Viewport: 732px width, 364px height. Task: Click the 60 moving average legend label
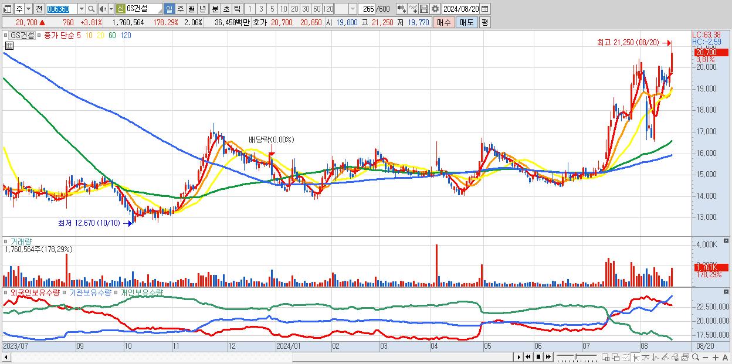point(113,35)
